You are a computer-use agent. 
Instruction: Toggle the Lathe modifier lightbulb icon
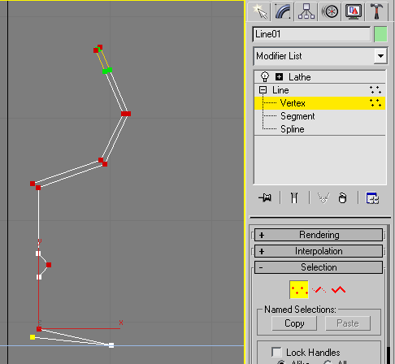pyautogui.click(x=265, y=77)
